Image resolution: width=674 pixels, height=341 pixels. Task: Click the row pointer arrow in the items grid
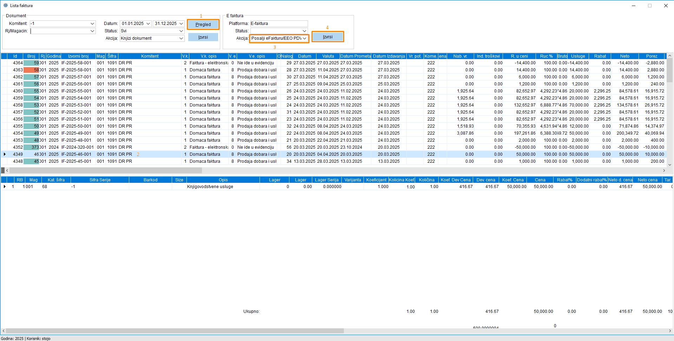[4, 187]
